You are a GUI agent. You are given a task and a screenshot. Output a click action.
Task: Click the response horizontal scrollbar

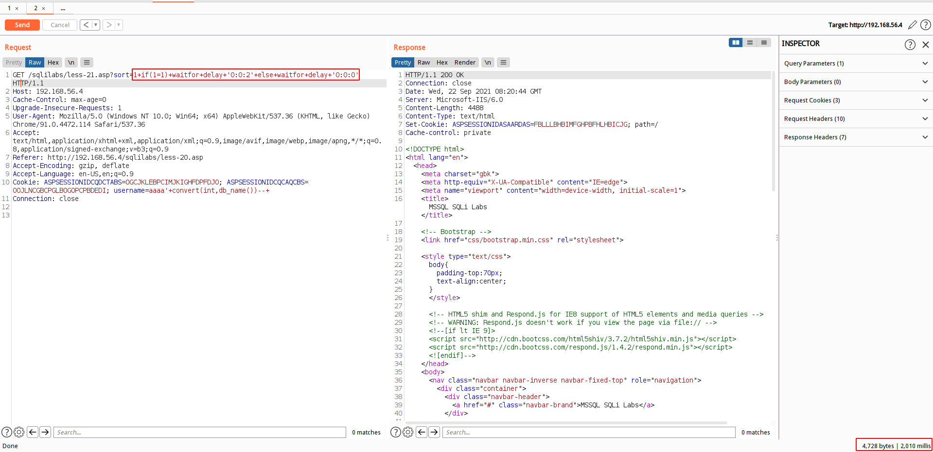(566, 423)
